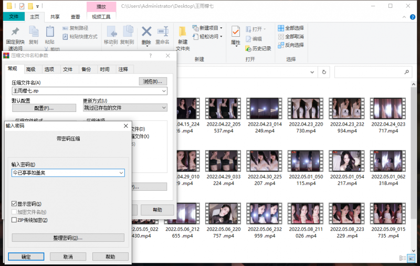Enable the ZIP传统加密 checkbox

click(14, 220)
